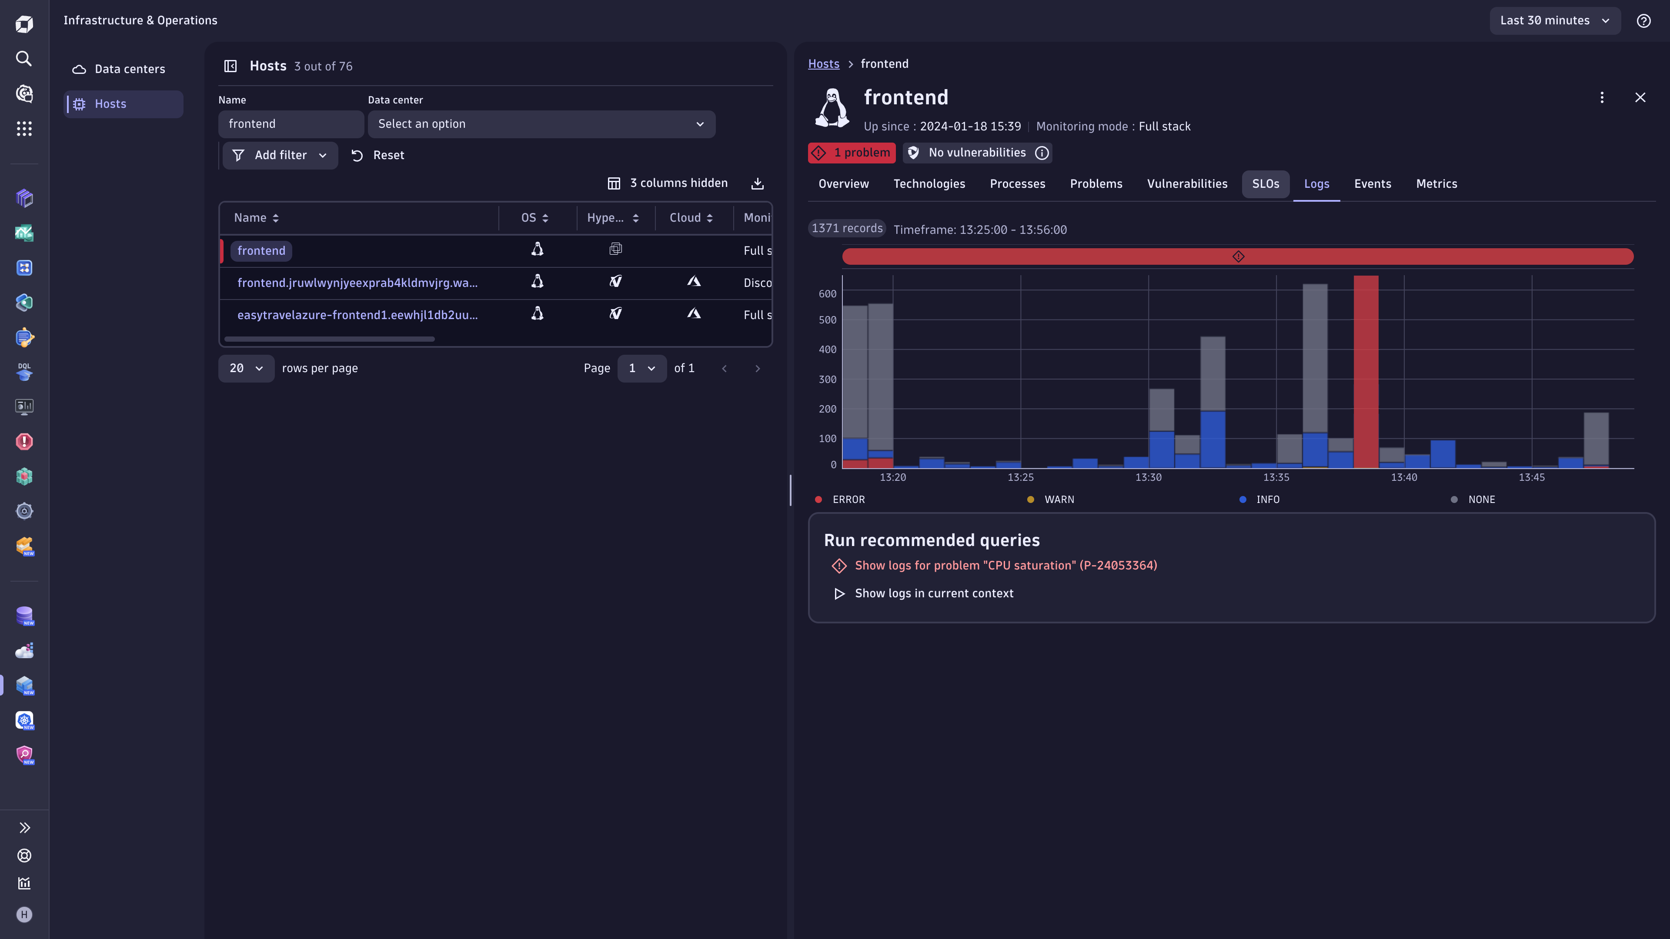Select the problem marker on the red timeframe bar
This screenshot has height=939, width=1670.
1238,256
